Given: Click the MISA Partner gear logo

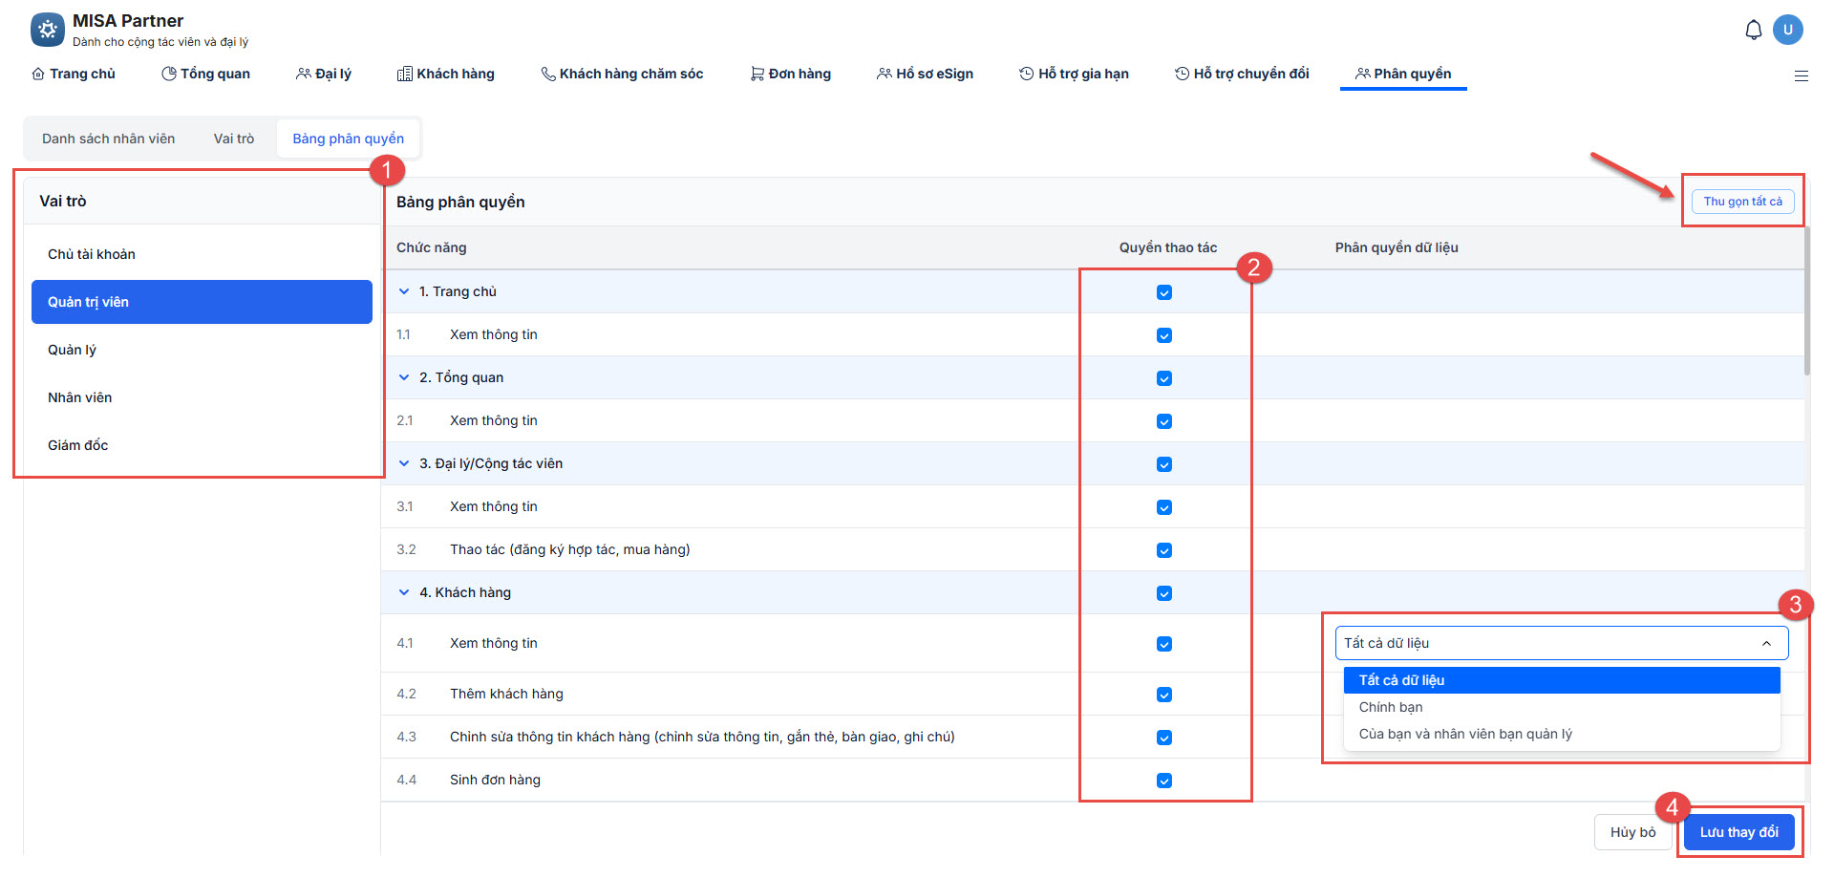Looking at the screenshot, I should (x=47, y=30).
